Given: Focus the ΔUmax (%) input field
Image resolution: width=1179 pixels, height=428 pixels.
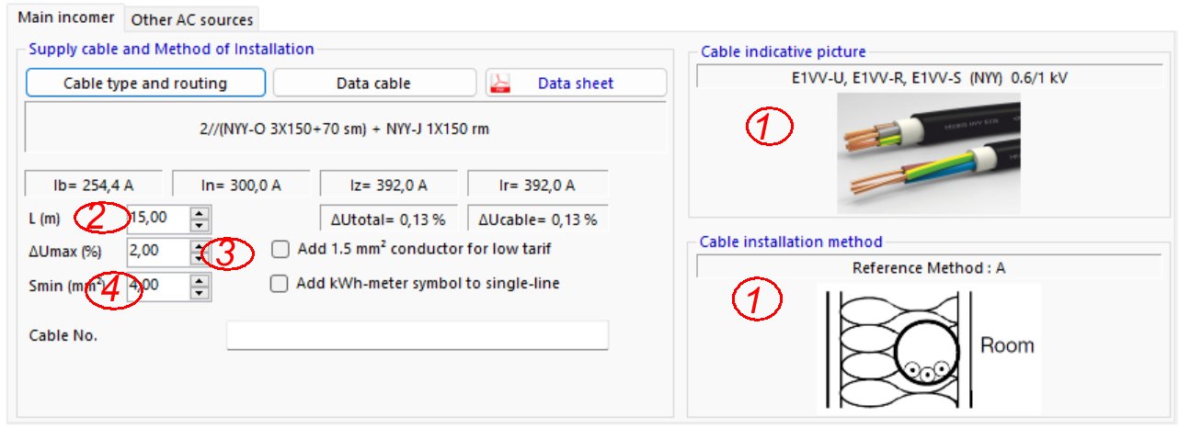Looking at the screenshot, I should (x=158, y=250).
